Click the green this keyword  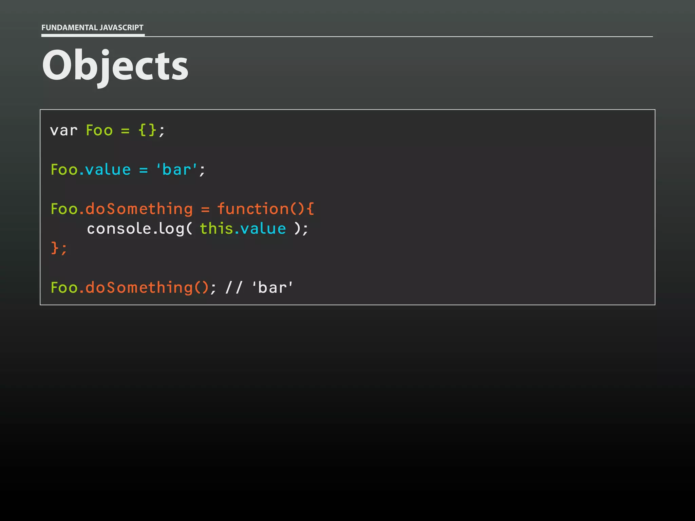coord(216,229)
